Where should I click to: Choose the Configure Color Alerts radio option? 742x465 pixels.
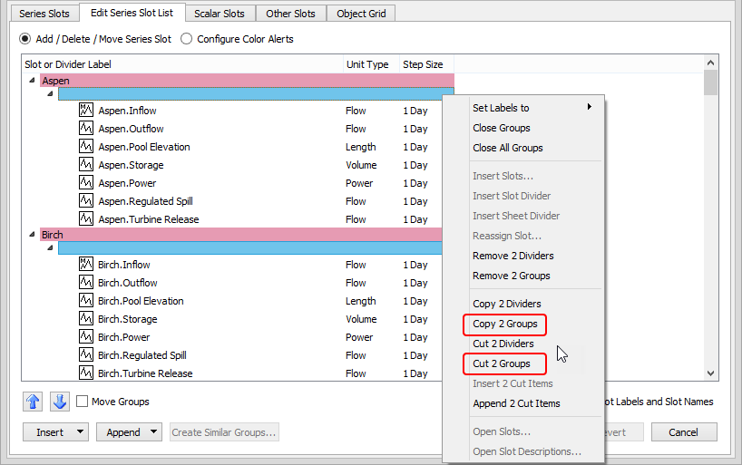(x=187, y=39)
